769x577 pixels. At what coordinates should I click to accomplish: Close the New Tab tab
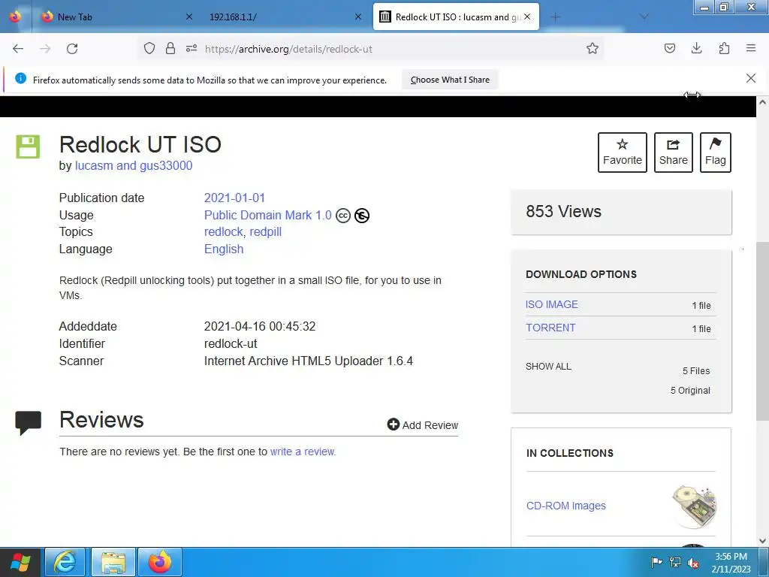[189, 17]
